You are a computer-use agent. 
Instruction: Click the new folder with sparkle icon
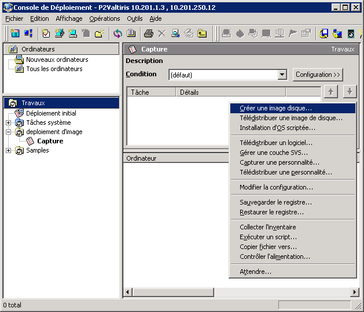100,34
